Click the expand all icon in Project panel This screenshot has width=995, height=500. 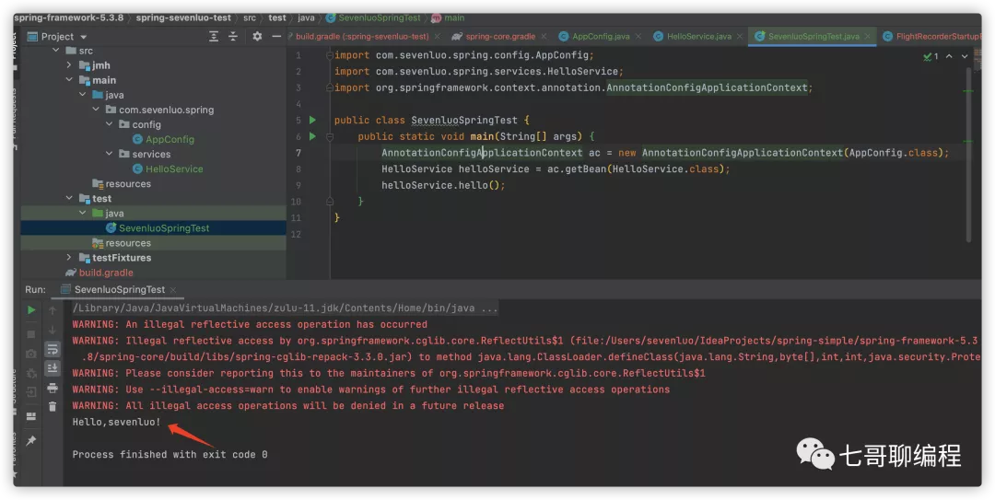pos(214,37)
